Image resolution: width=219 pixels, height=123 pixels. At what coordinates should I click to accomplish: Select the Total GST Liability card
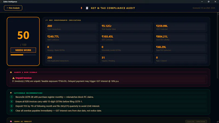tap(181, 38)
